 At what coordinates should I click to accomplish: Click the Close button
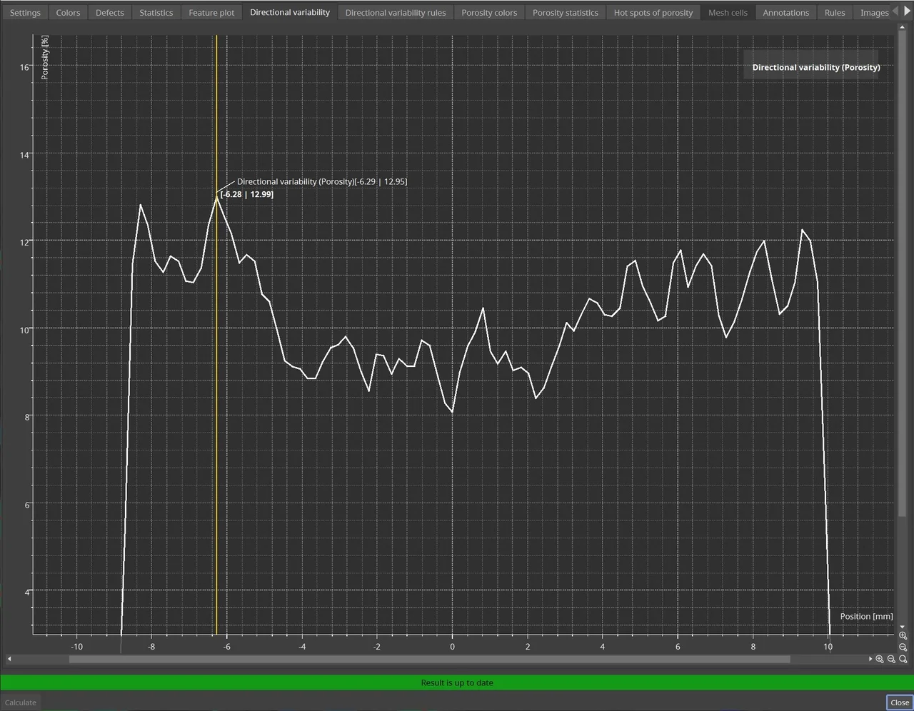[900, 702]
